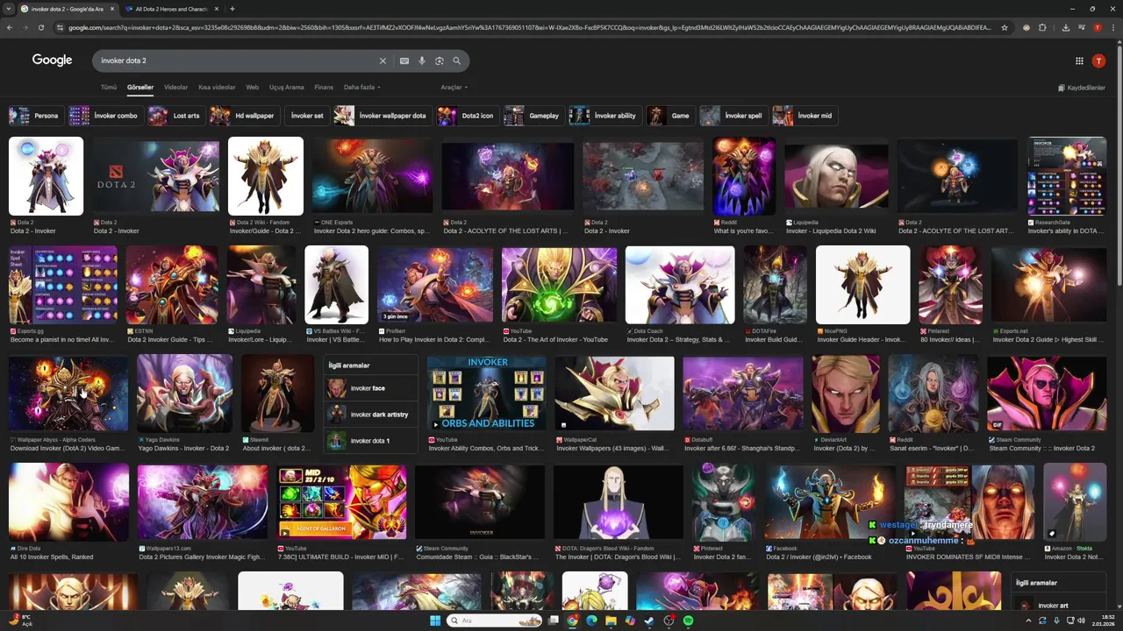Open the Google account avatar
This screenshot has height=631, width=1123.
(x=1098, y=60)
